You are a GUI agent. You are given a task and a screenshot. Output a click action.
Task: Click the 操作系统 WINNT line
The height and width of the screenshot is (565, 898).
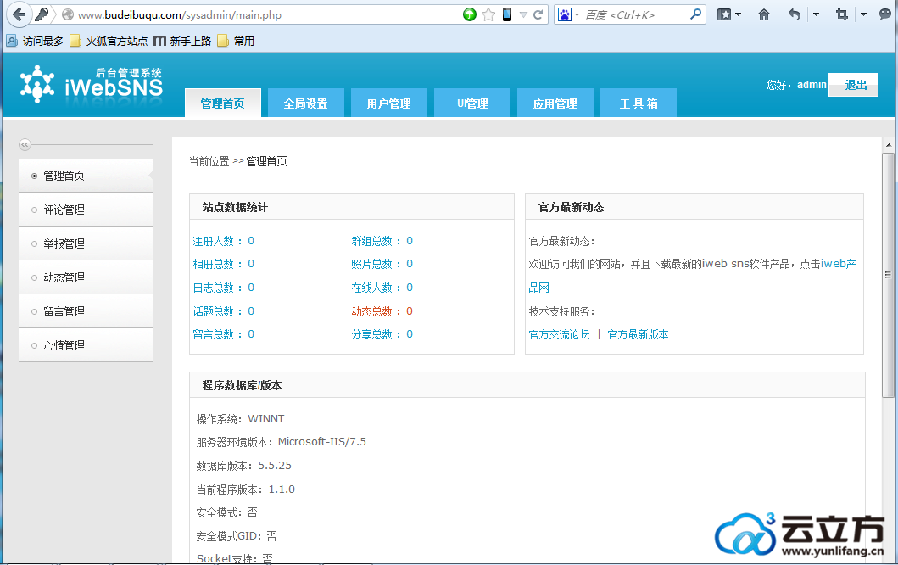pyautogui.click(x=240, y=419)
